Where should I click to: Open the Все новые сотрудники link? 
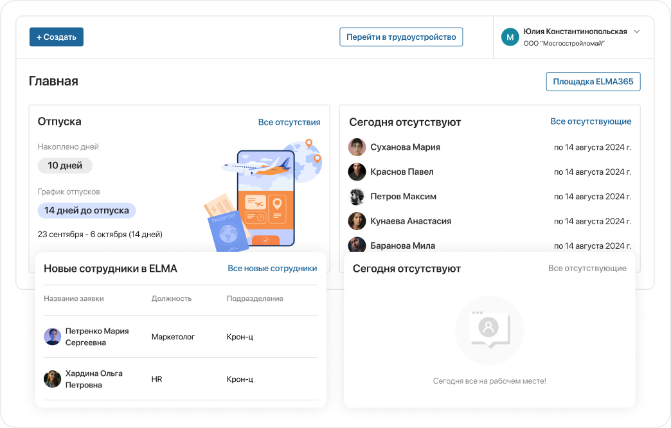(272, 269)
